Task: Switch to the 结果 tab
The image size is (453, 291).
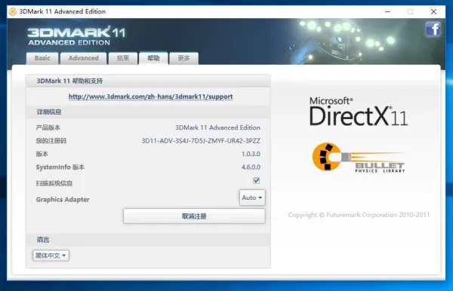Action: tap(123, 58)
